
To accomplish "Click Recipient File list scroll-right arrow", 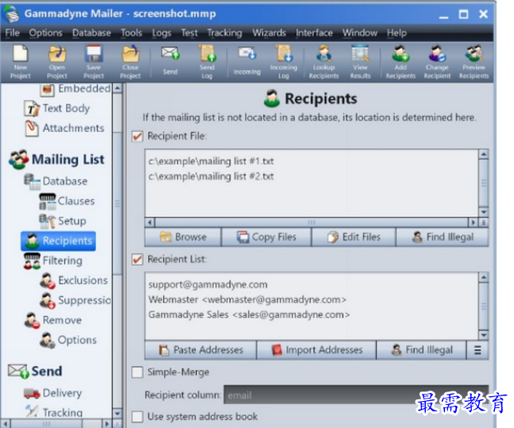I will click(x=473, y=222).
